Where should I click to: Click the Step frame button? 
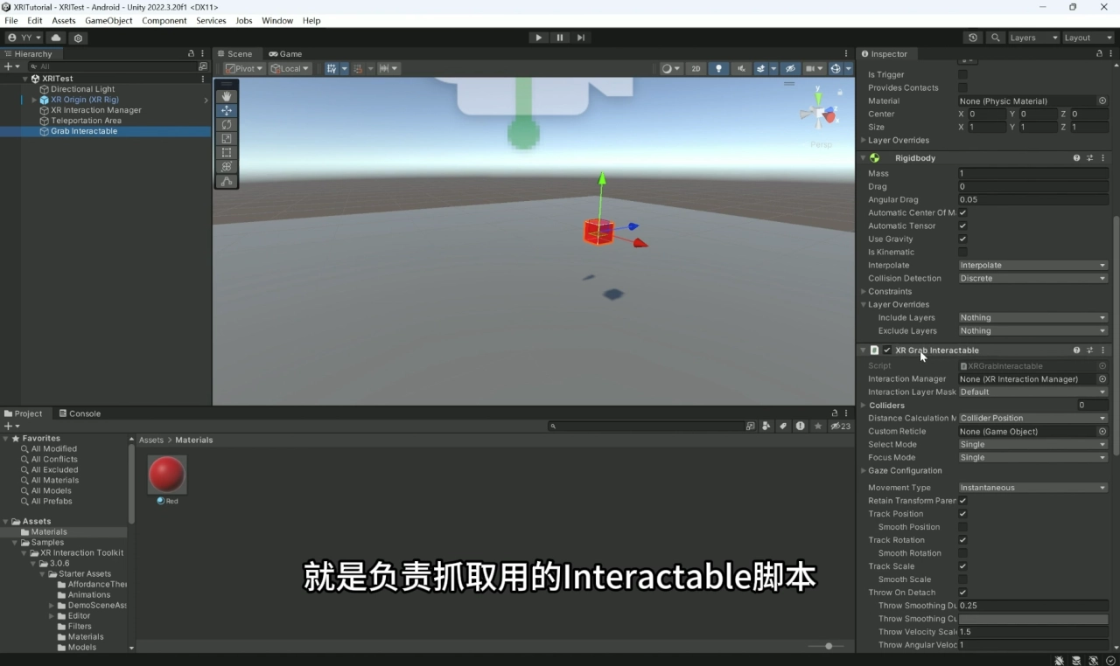[581, 38]
